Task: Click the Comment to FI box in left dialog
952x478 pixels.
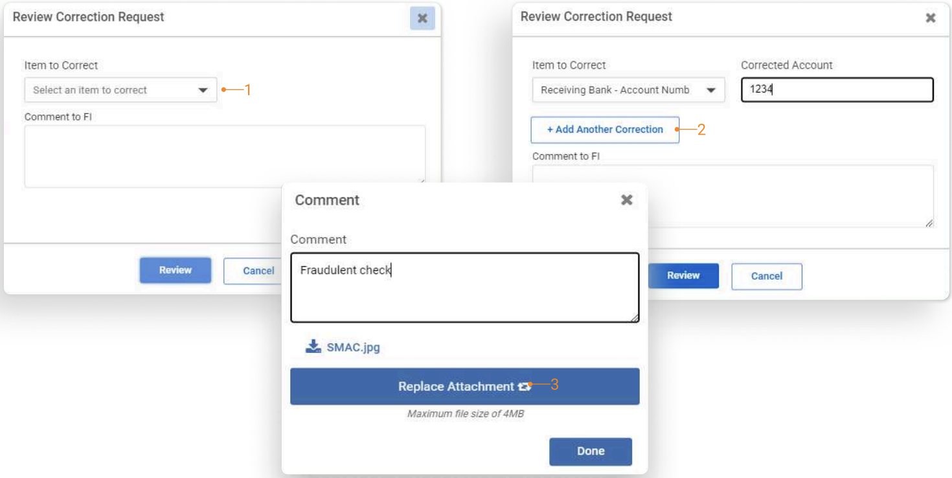Action: click(225, 156)
